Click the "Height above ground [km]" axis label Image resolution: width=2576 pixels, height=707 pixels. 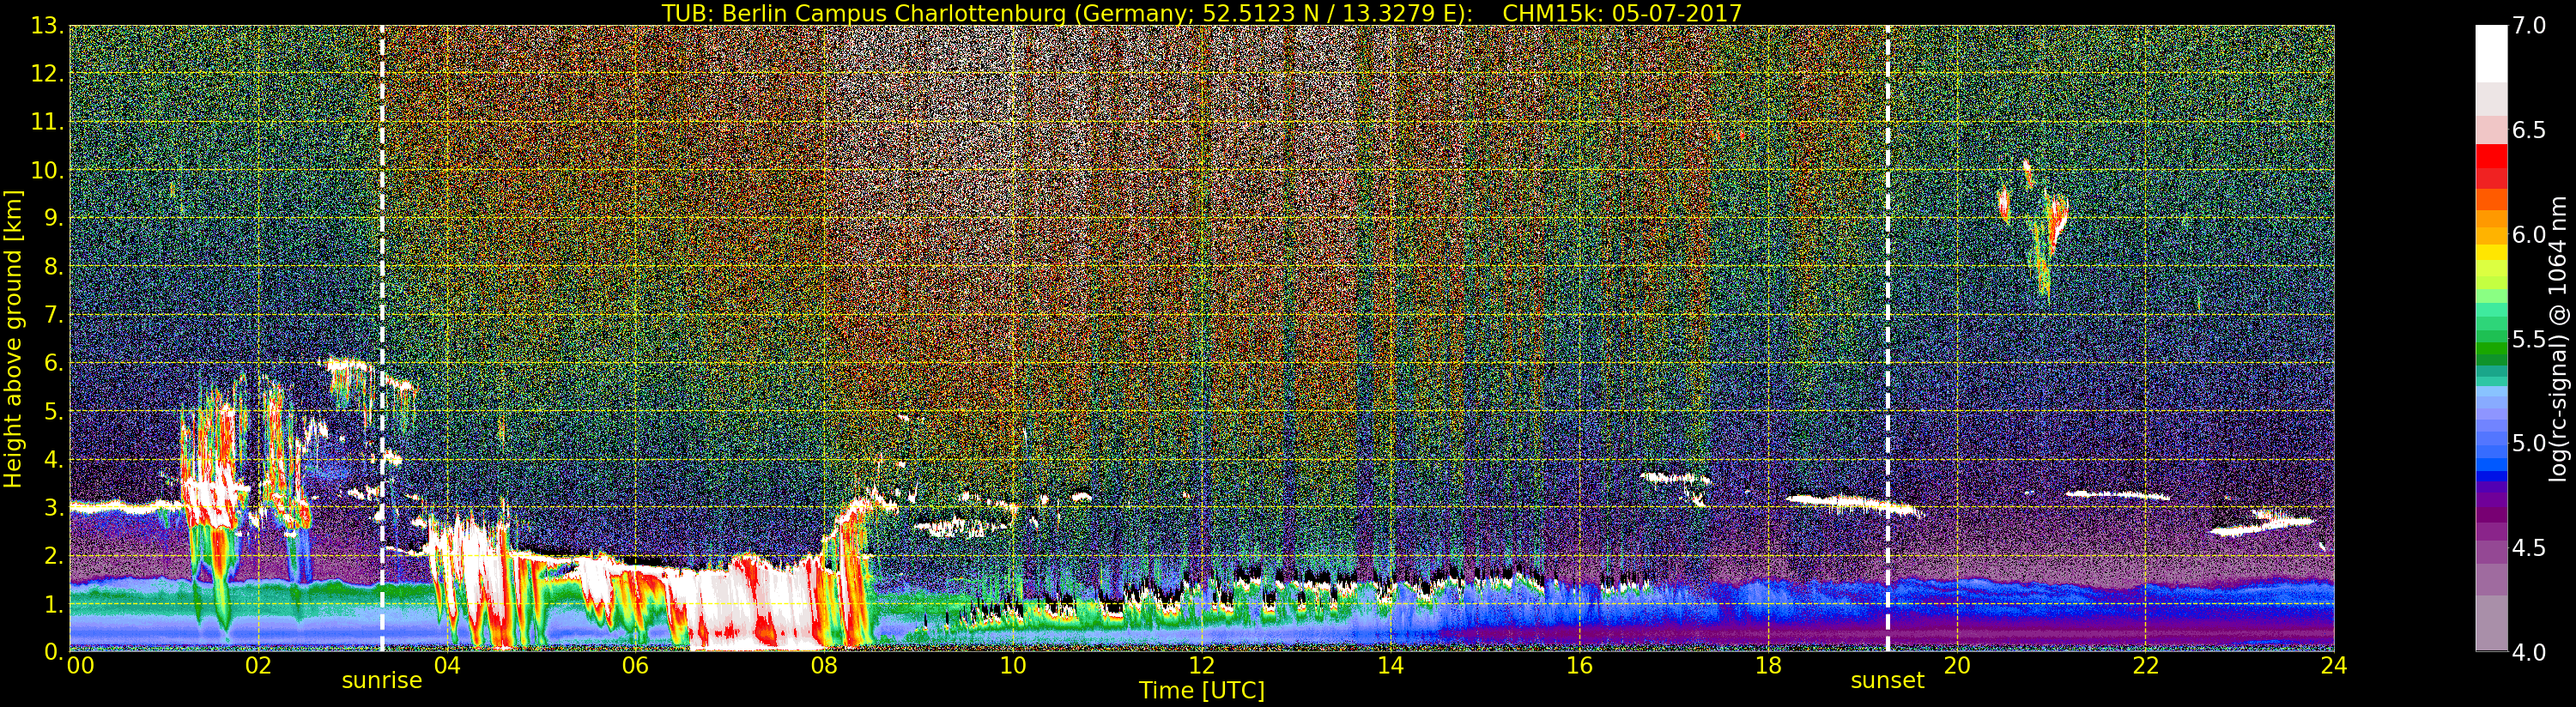13,338
